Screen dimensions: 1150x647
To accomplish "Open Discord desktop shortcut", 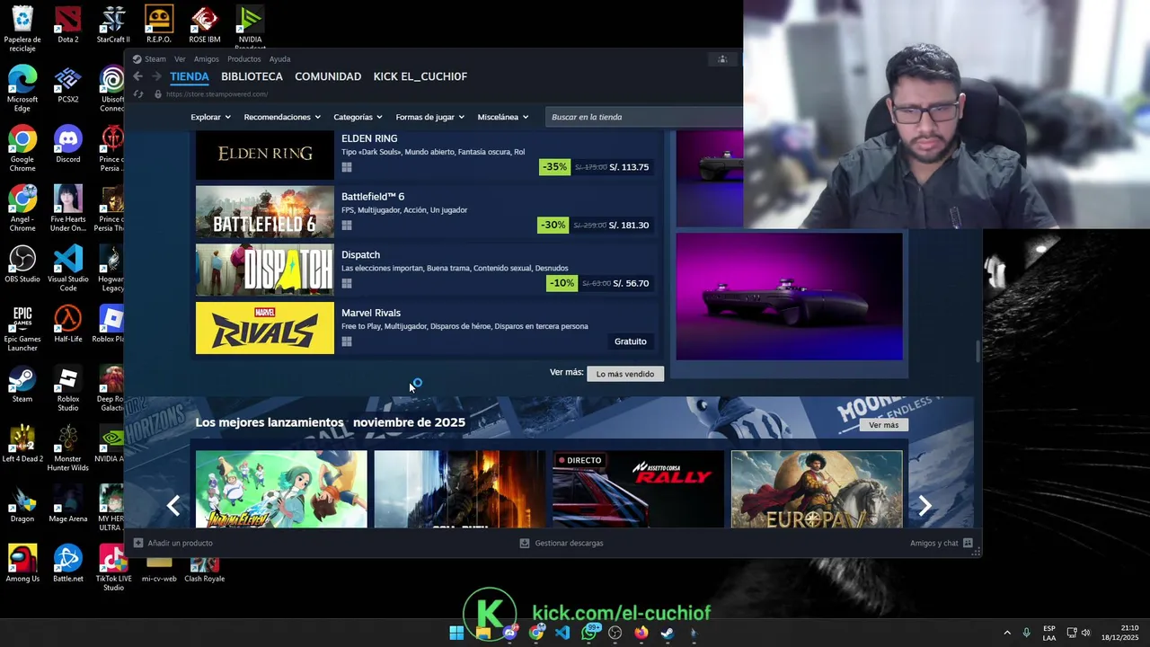I will (x=67, y=144).
